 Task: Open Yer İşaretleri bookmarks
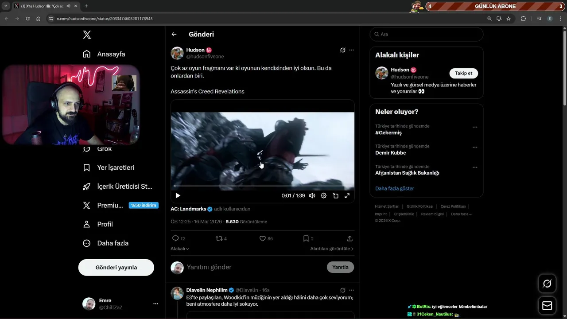coord(109,167)
